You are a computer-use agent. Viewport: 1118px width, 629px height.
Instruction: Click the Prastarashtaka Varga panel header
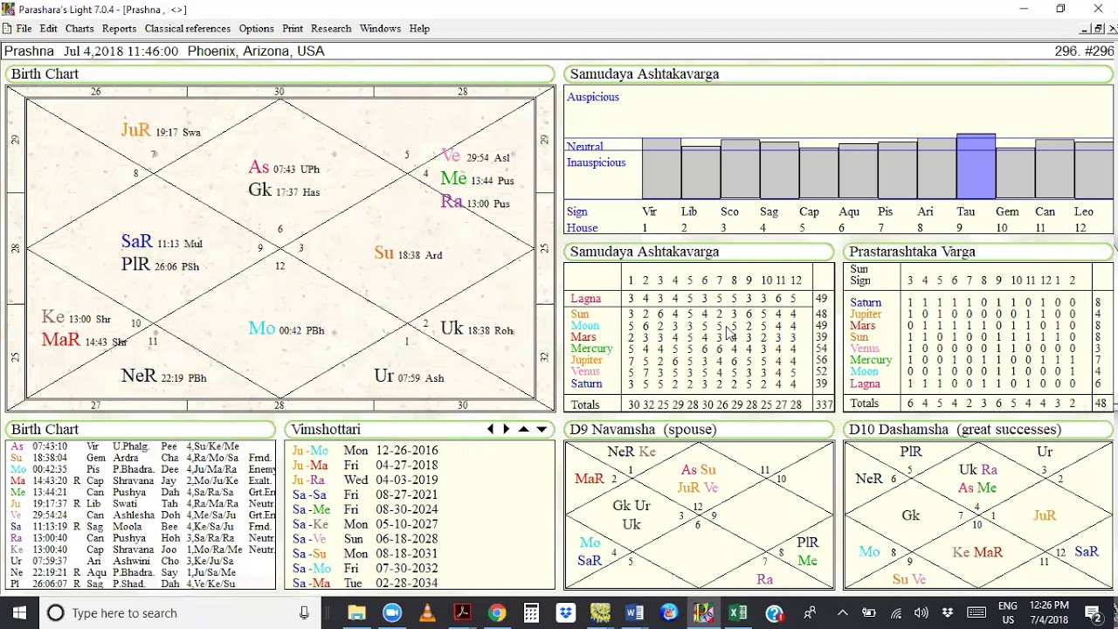click(978, 252)
